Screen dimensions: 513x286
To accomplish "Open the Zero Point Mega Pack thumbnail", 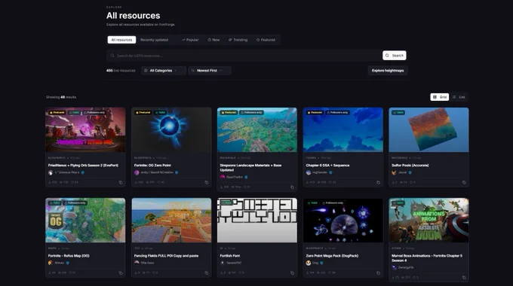I will coord(343,221).
